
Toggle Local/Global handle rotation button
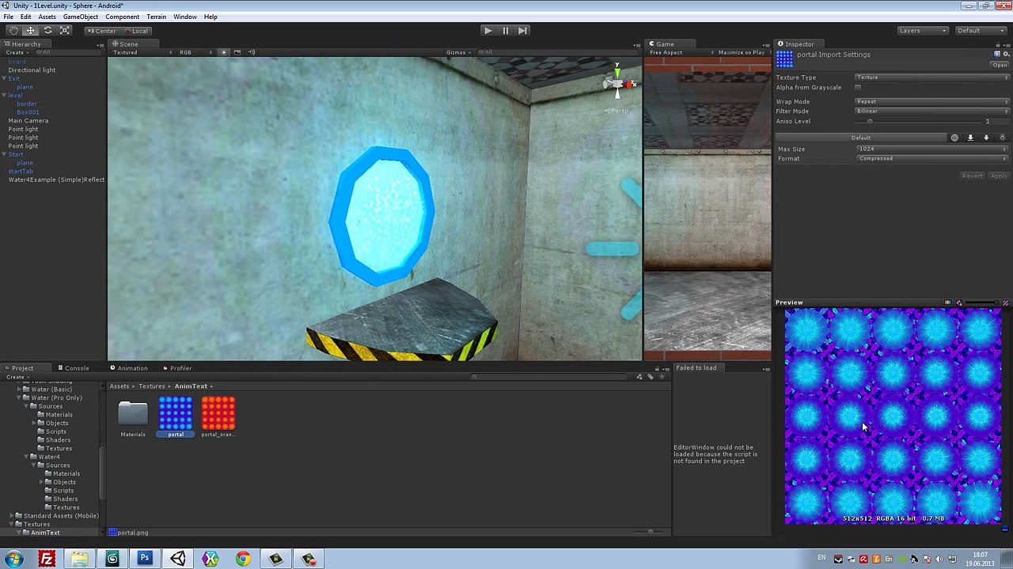click(x=135, y=31)
